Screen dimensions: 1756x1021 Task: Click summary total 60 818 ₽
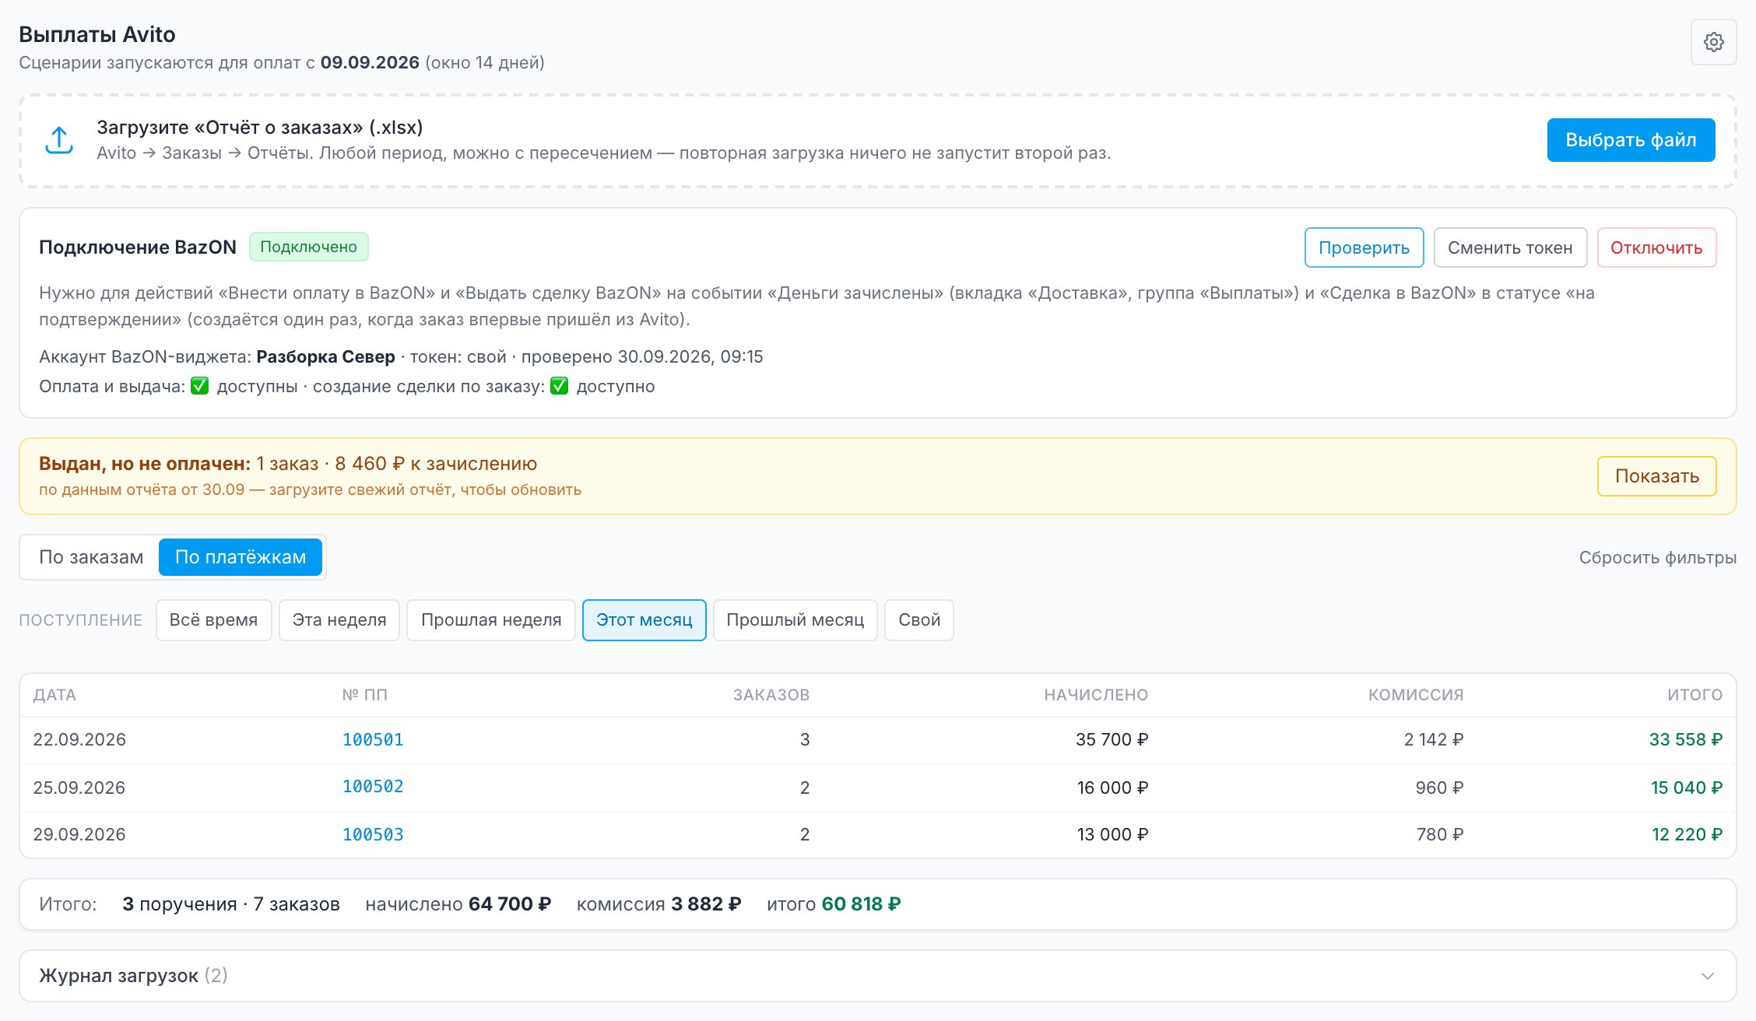click(861, 904)
